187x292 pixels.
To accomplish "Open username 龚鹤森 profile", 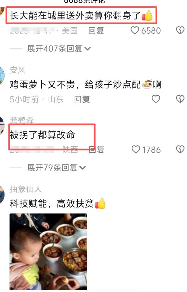I will 22,120.
